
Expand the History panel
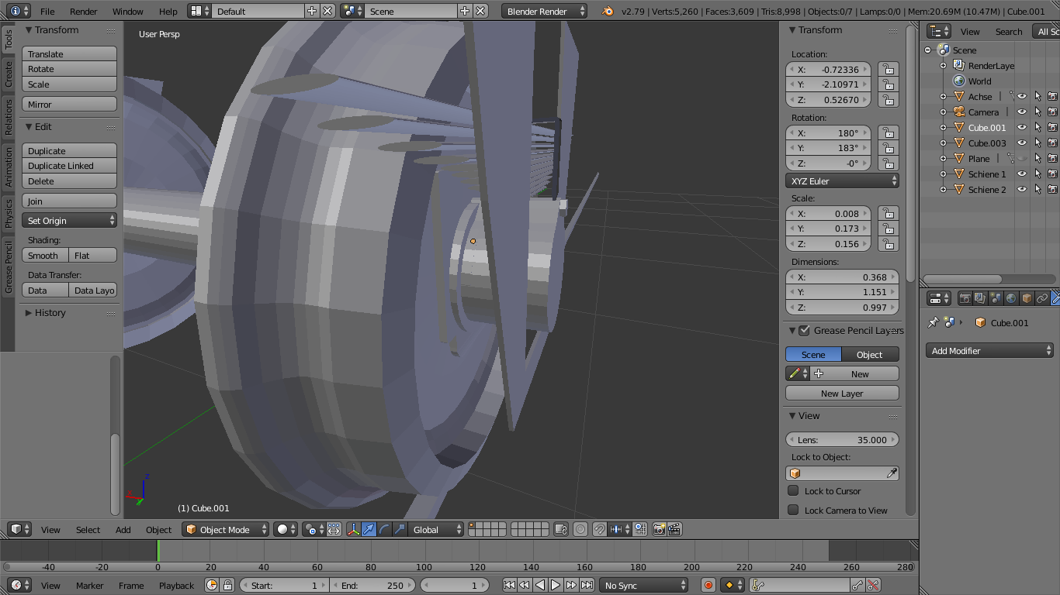point(50,313)
